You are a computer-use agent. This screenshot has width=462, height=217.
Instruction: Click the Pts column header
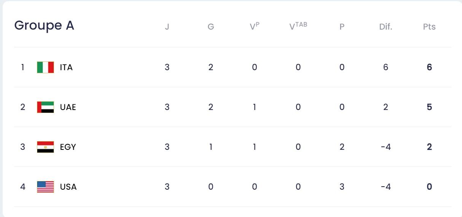click(x=429, y=27)
